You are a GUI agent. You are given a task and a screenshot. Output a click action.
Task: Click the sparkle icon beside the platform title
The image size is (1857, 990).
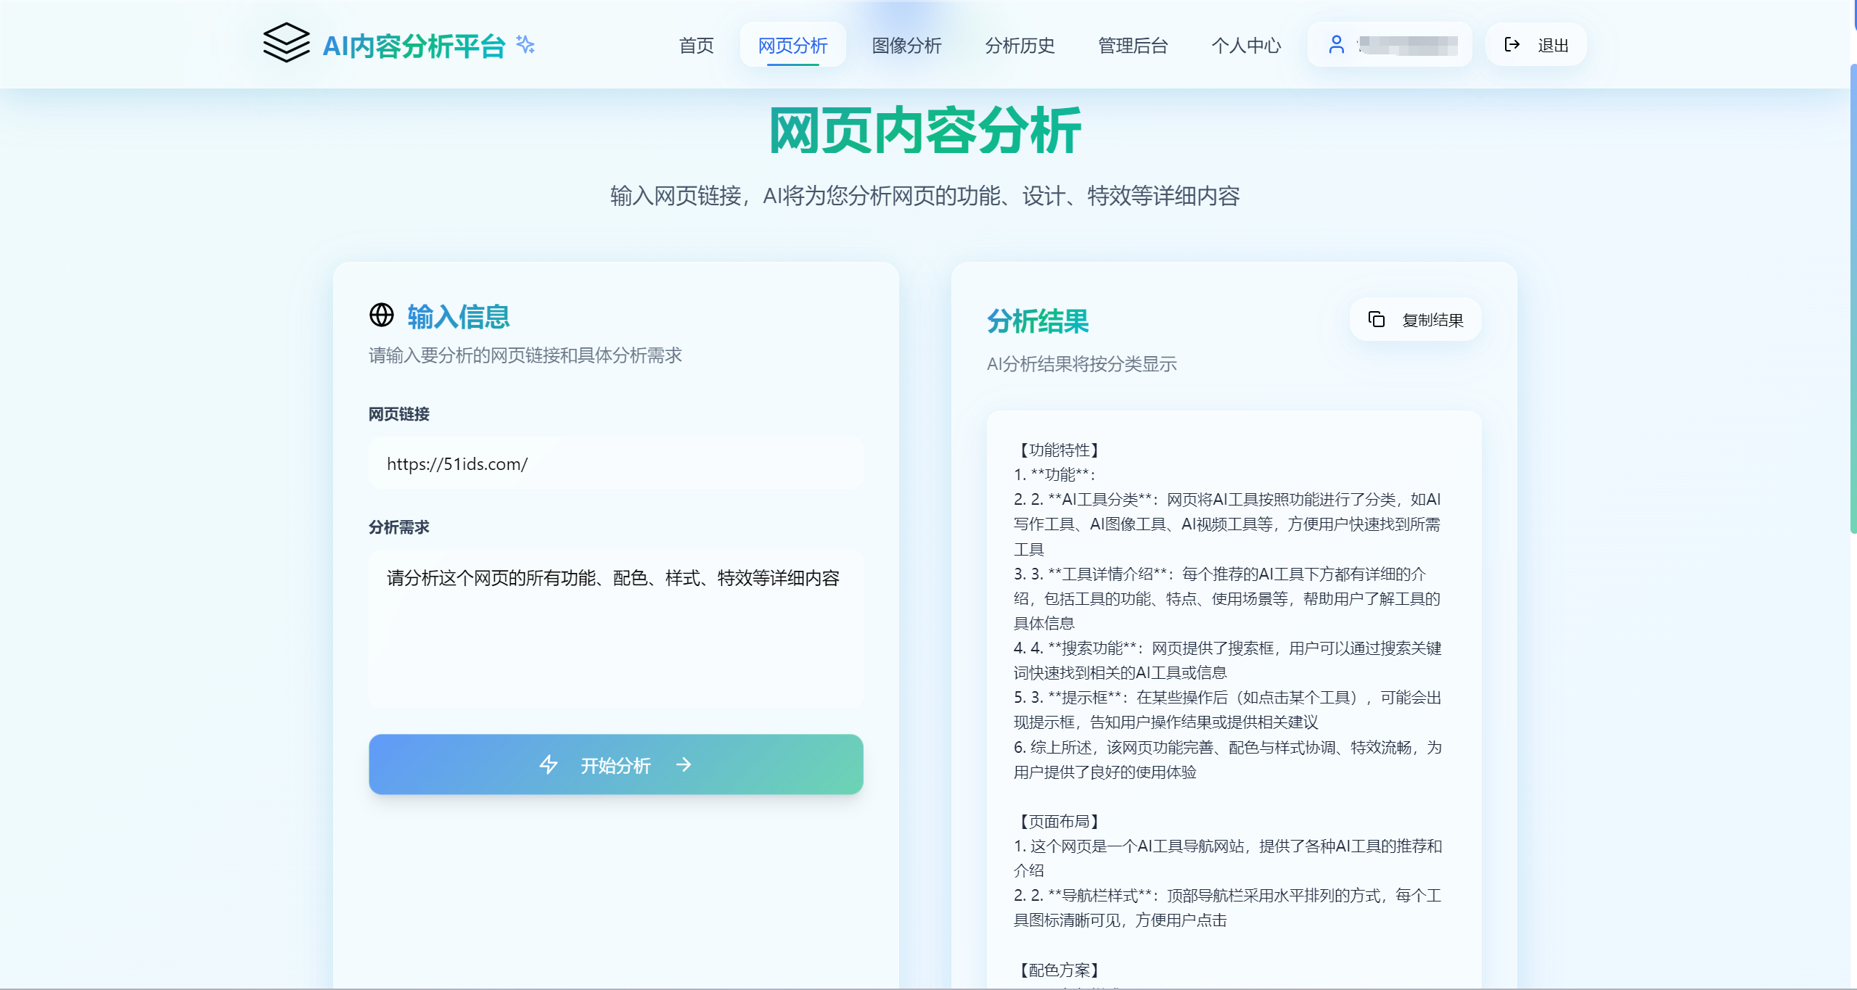525,44
